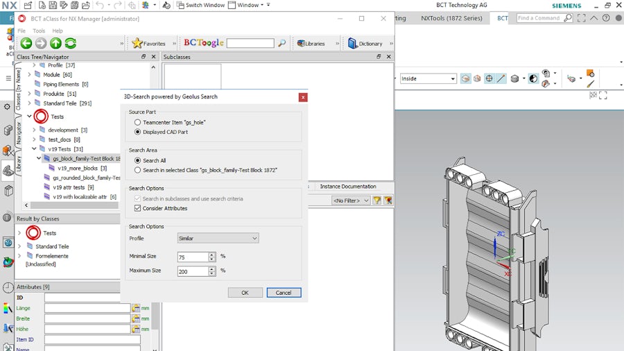Decrease Maximum Size with spinner down arrow

pyautogui.click(x=212, y=274)
